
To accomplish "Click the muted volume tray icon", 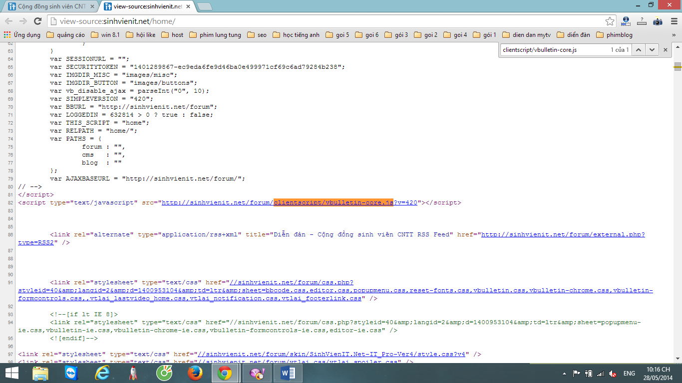I will 613,373.
